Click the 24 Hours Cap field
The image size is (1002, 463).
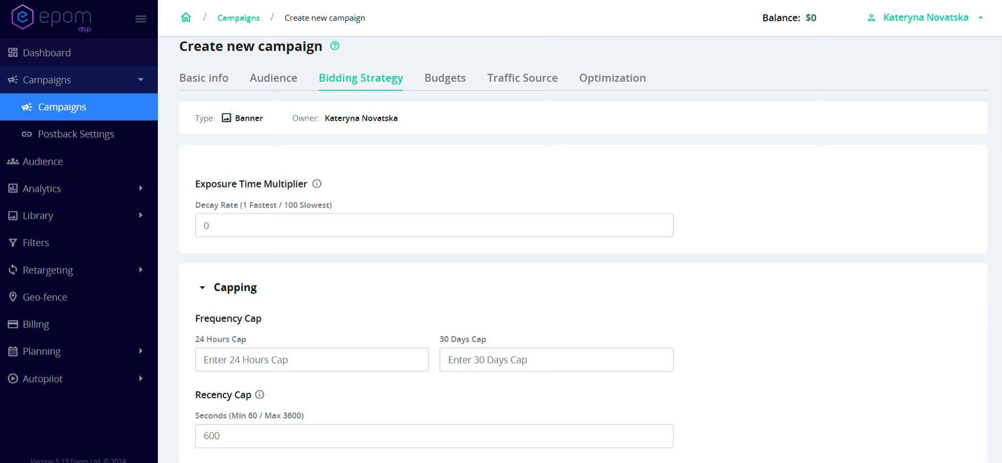click(x=312, y=360)
